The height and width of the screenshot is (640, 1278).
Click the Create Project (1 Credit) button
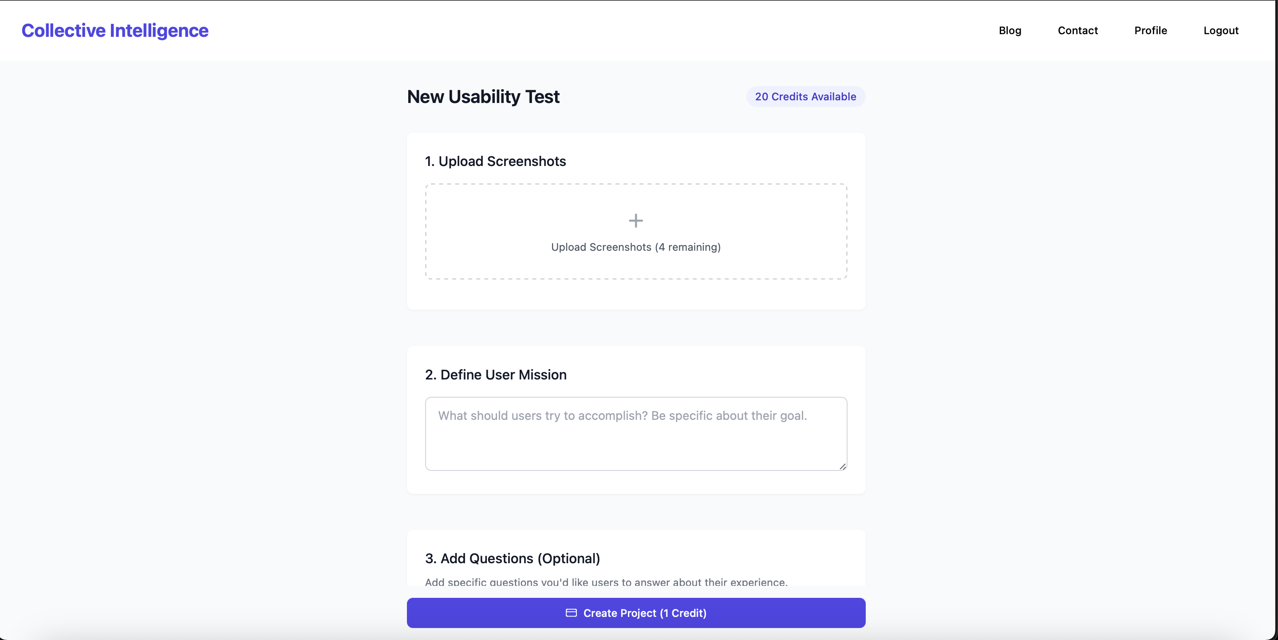(x=635, y=613)
